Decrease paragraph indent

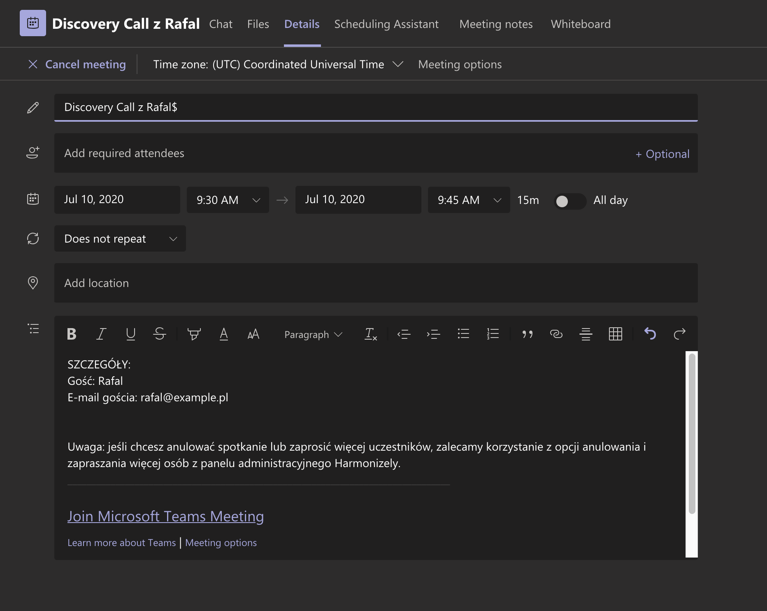404,334
